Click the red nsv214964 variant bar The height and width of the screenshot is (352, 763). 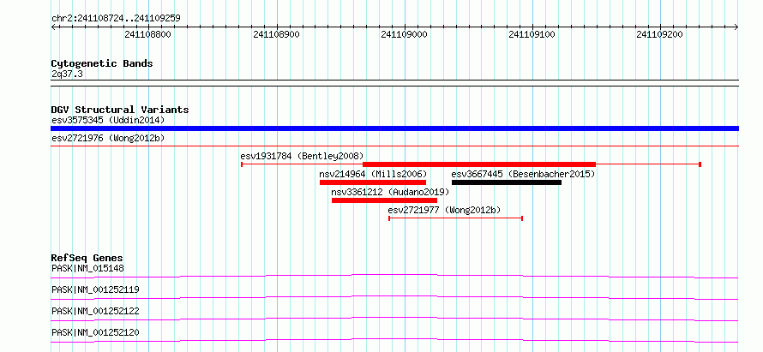coord(373,182)
